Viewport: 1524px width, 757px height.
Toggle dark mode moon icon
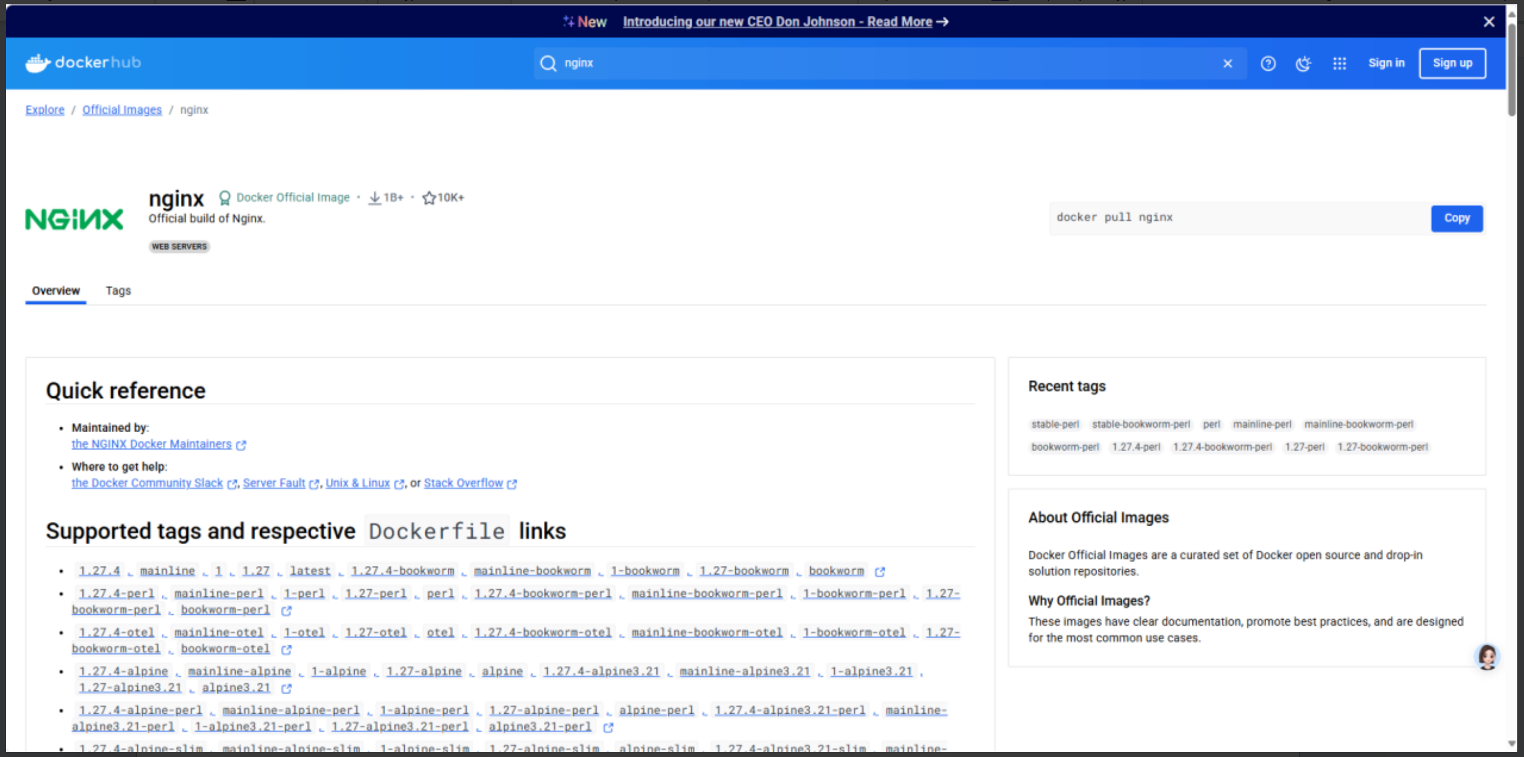1303,63
